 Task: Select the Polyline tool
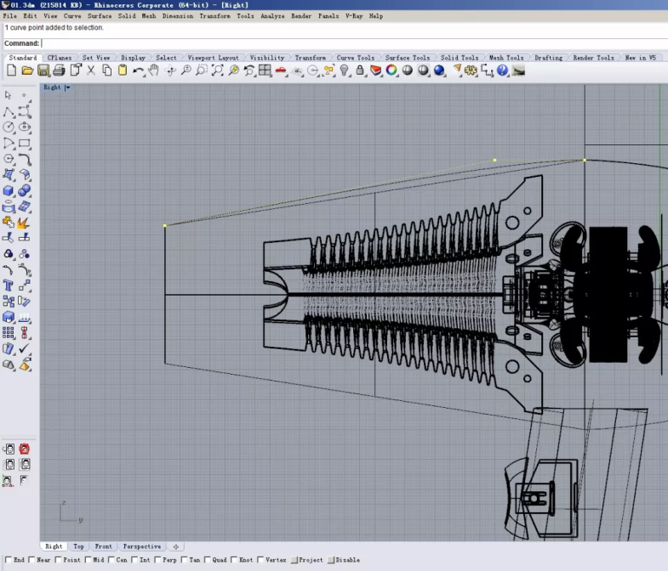click(x=9, y=111)
